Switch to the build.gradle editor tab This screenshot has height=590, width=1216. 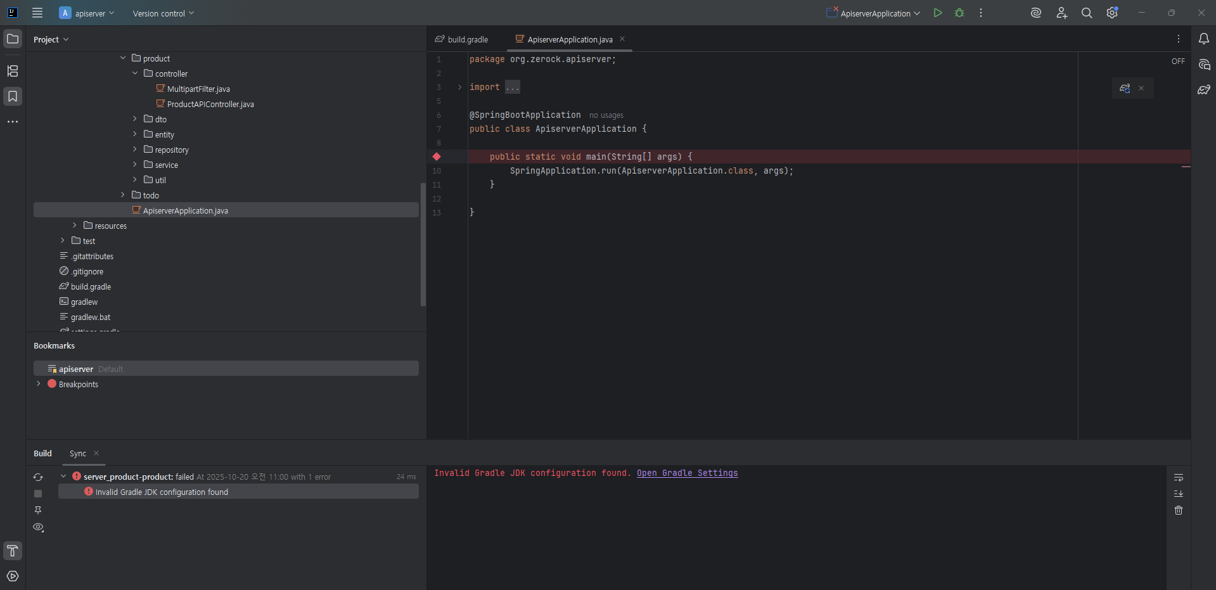[x=462, y=39]
